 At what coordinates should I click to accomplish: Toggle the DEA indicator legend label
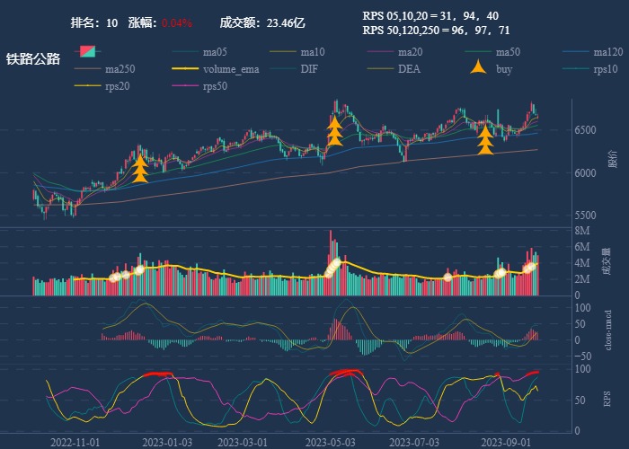409,69
